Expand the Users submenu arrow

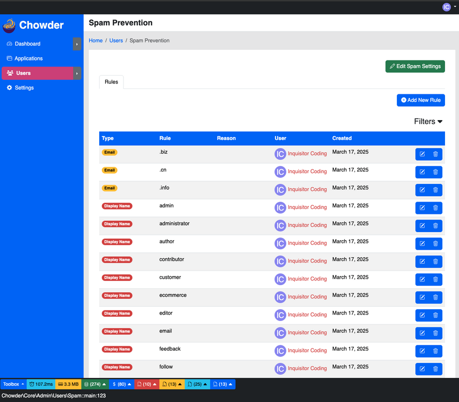coord(77,73)
